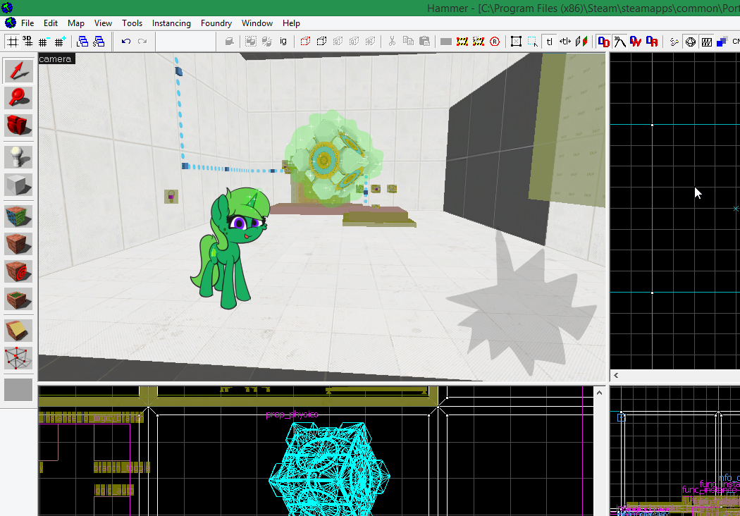Image resolution: width=740 pixels, height=516 pixels.
Task: Open the Help menu
Action: click(x=291, y=23)
